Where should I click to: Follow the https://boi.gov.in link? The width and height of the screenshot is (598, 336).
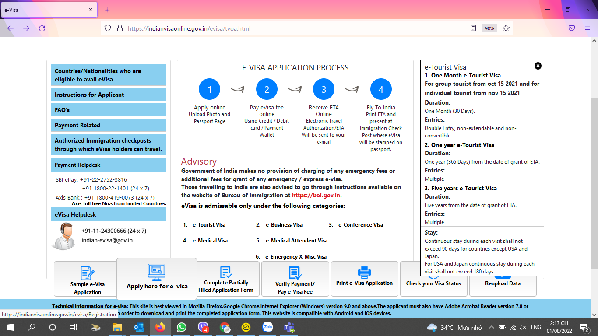coord(316,196)
